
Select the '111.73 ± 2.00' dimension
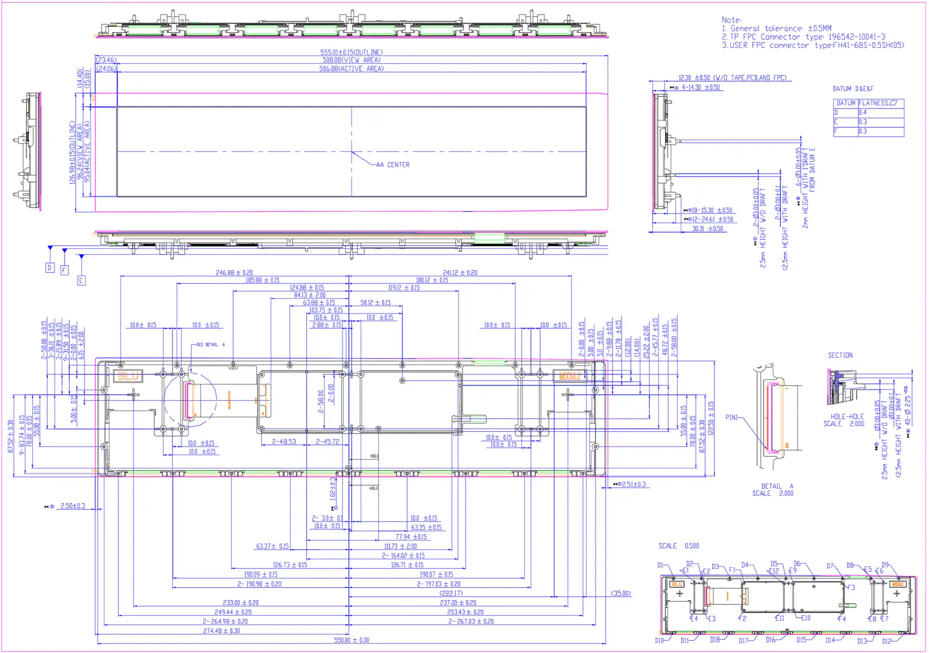(x=400, y=547)
